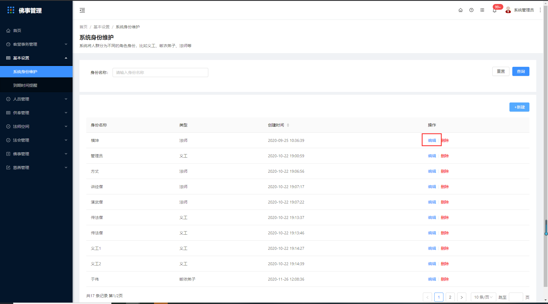Open the grid apps icon in header

[x=482, y=10]
